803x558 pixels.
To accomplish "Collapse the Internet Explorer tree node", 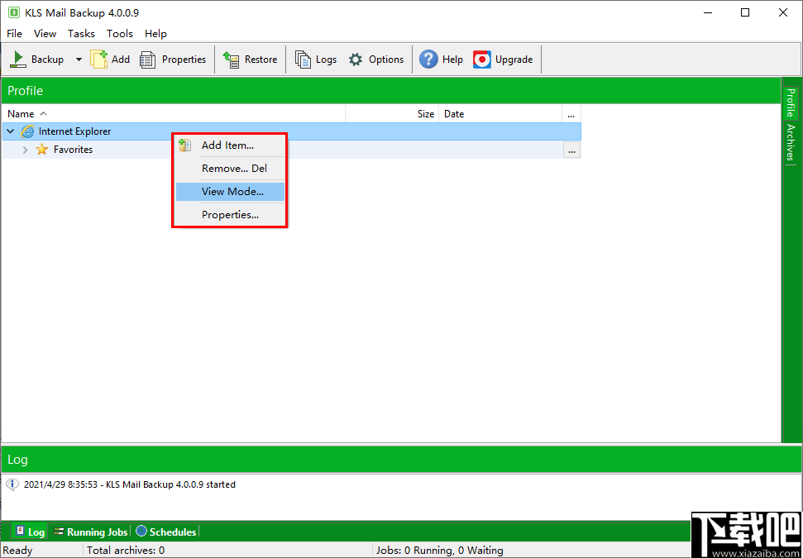I will (10, 131).
